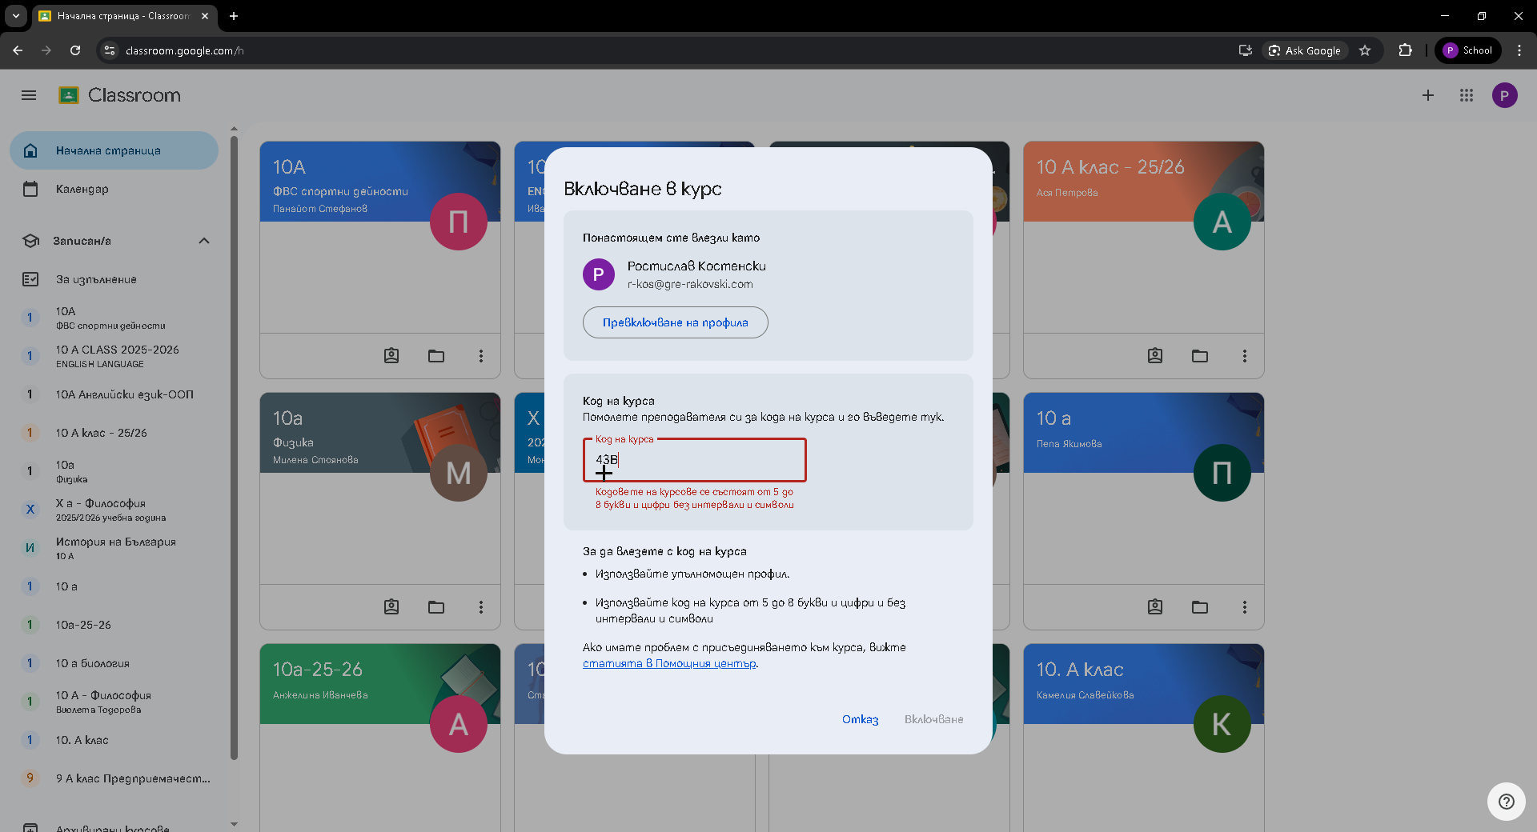Open статията в Помощния център link
The image size is (1537, 832).
[669, 663]
